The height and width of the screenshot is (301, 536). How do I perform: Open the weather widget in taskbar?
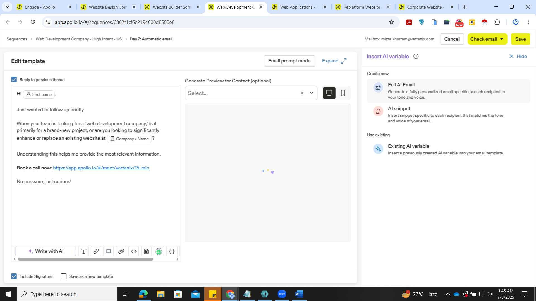[420, 294]
